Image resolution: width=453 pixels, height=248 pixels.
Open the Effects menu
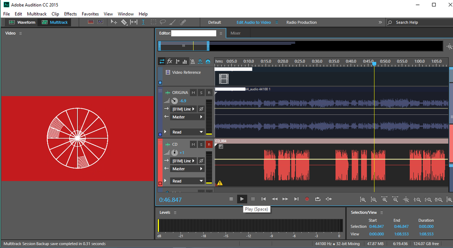(70, 14)
